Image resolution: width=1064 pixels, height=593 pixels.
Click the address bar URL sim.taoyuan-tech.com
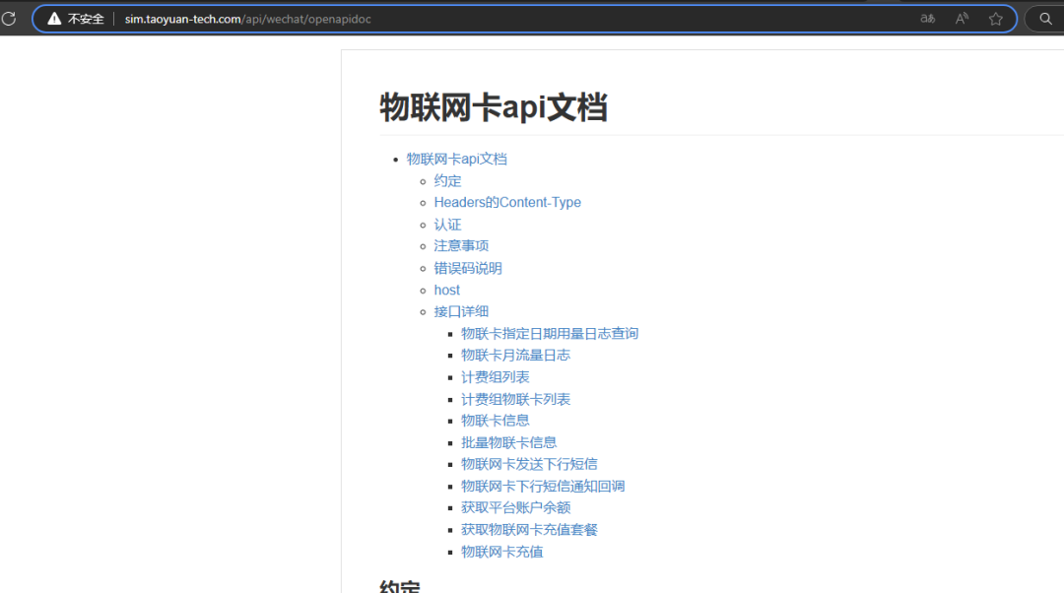(x=247, y=19)
